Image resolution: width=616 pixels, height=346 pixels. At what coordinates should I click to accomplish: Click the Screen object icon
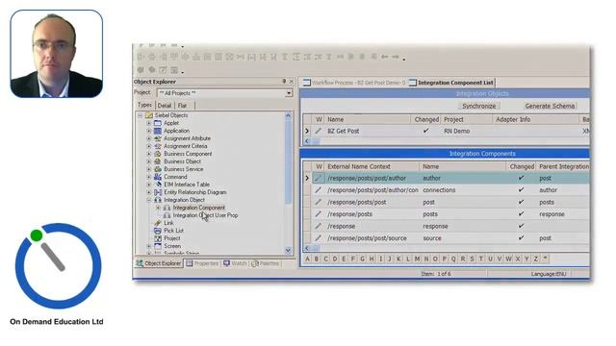[x=158, y=246]
